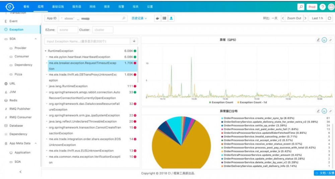Click the previous-period arrow before Zoom Out

tap(283, 18)
